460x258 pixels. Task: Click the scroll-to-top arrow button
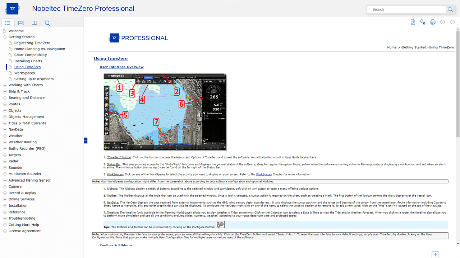[x=436, y=255]
